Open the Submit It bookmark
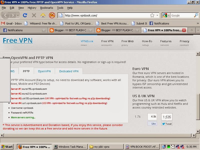 tap(139, 23)
